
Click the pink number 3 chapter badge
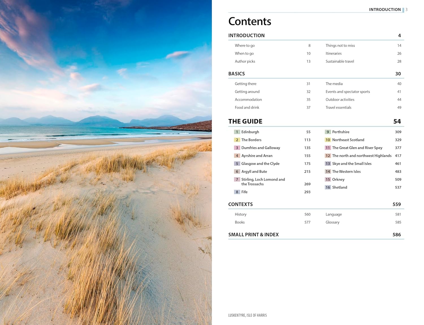pos(237,148)
